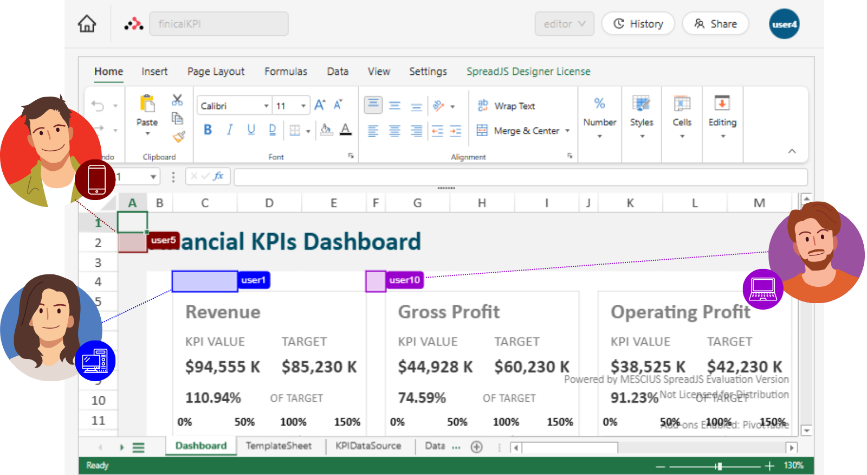Select the Format Painter brush icon
867x475 pixels.
click(x=179, y=137)
